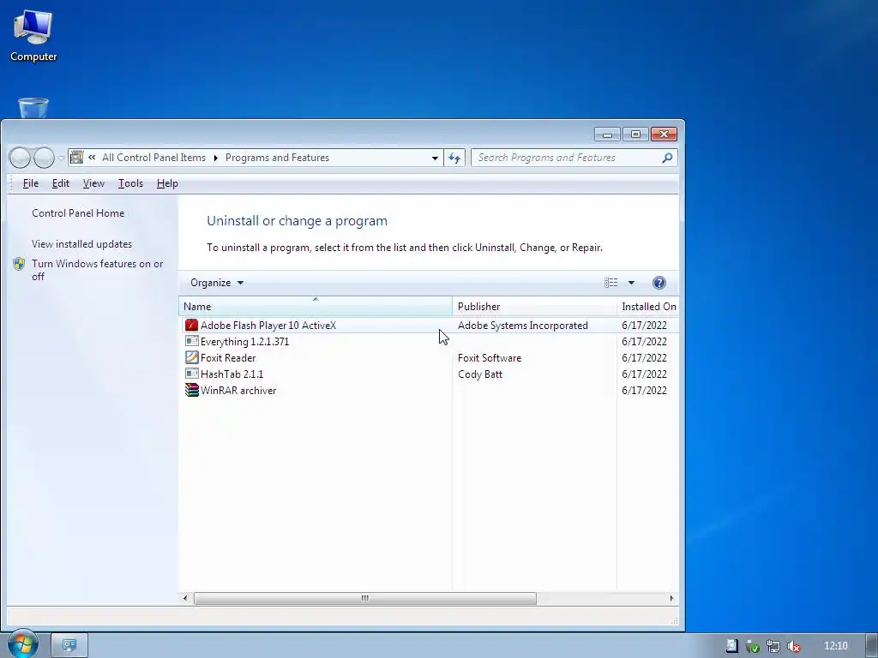Image resolution: width=878 pixels, height=658 pixels.
Task: Show the clock reading 12:10
Action: point(835,646)
